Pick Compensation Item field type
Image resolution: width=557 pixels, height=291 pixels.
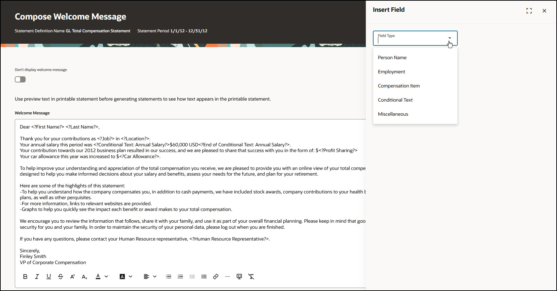399,86
